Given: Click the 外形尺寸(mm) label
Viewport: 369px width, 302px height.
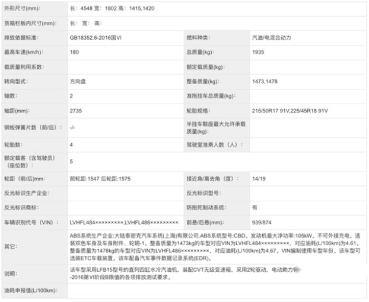Looking at the screenshot, I should pyautogui.click(x=23, y=8).
